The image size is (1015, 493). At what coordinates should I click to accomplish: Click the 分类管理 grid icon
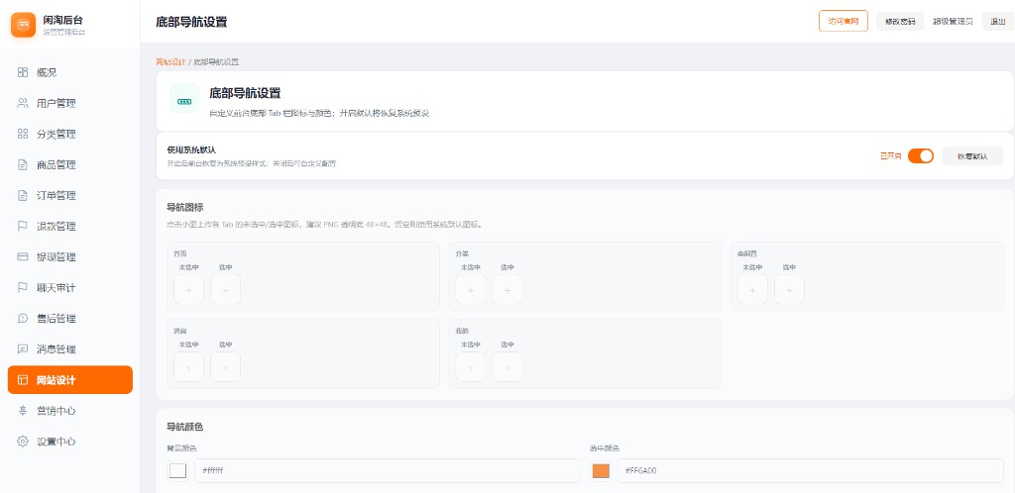click(23, 134)
